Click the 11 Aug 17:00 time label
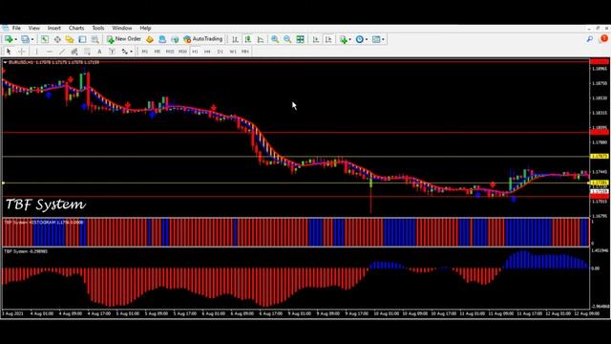Viewport: 611px width, 344px height. click(529, 313)
